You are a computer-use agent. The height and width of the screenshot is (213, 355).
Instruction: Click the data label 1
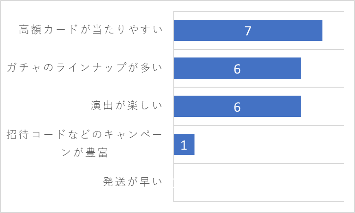(184, 145)
